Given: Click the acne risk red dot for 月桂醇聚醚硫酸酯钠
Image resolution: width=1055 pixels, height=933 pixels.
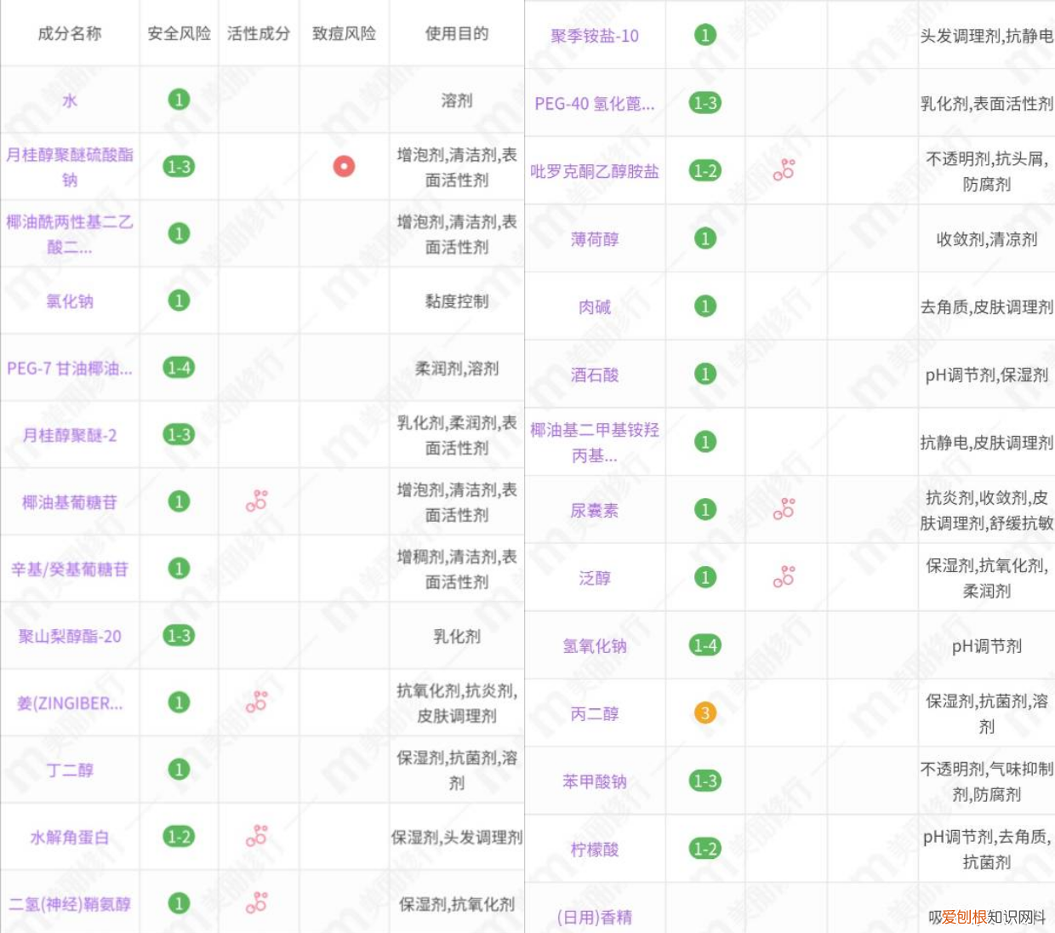Looking at the screenshot, I should pyautogui.click(x=344, y=167).
